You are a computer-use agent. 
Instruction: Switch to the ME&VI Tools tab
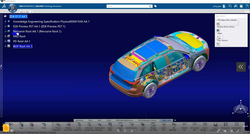[166, 120]
